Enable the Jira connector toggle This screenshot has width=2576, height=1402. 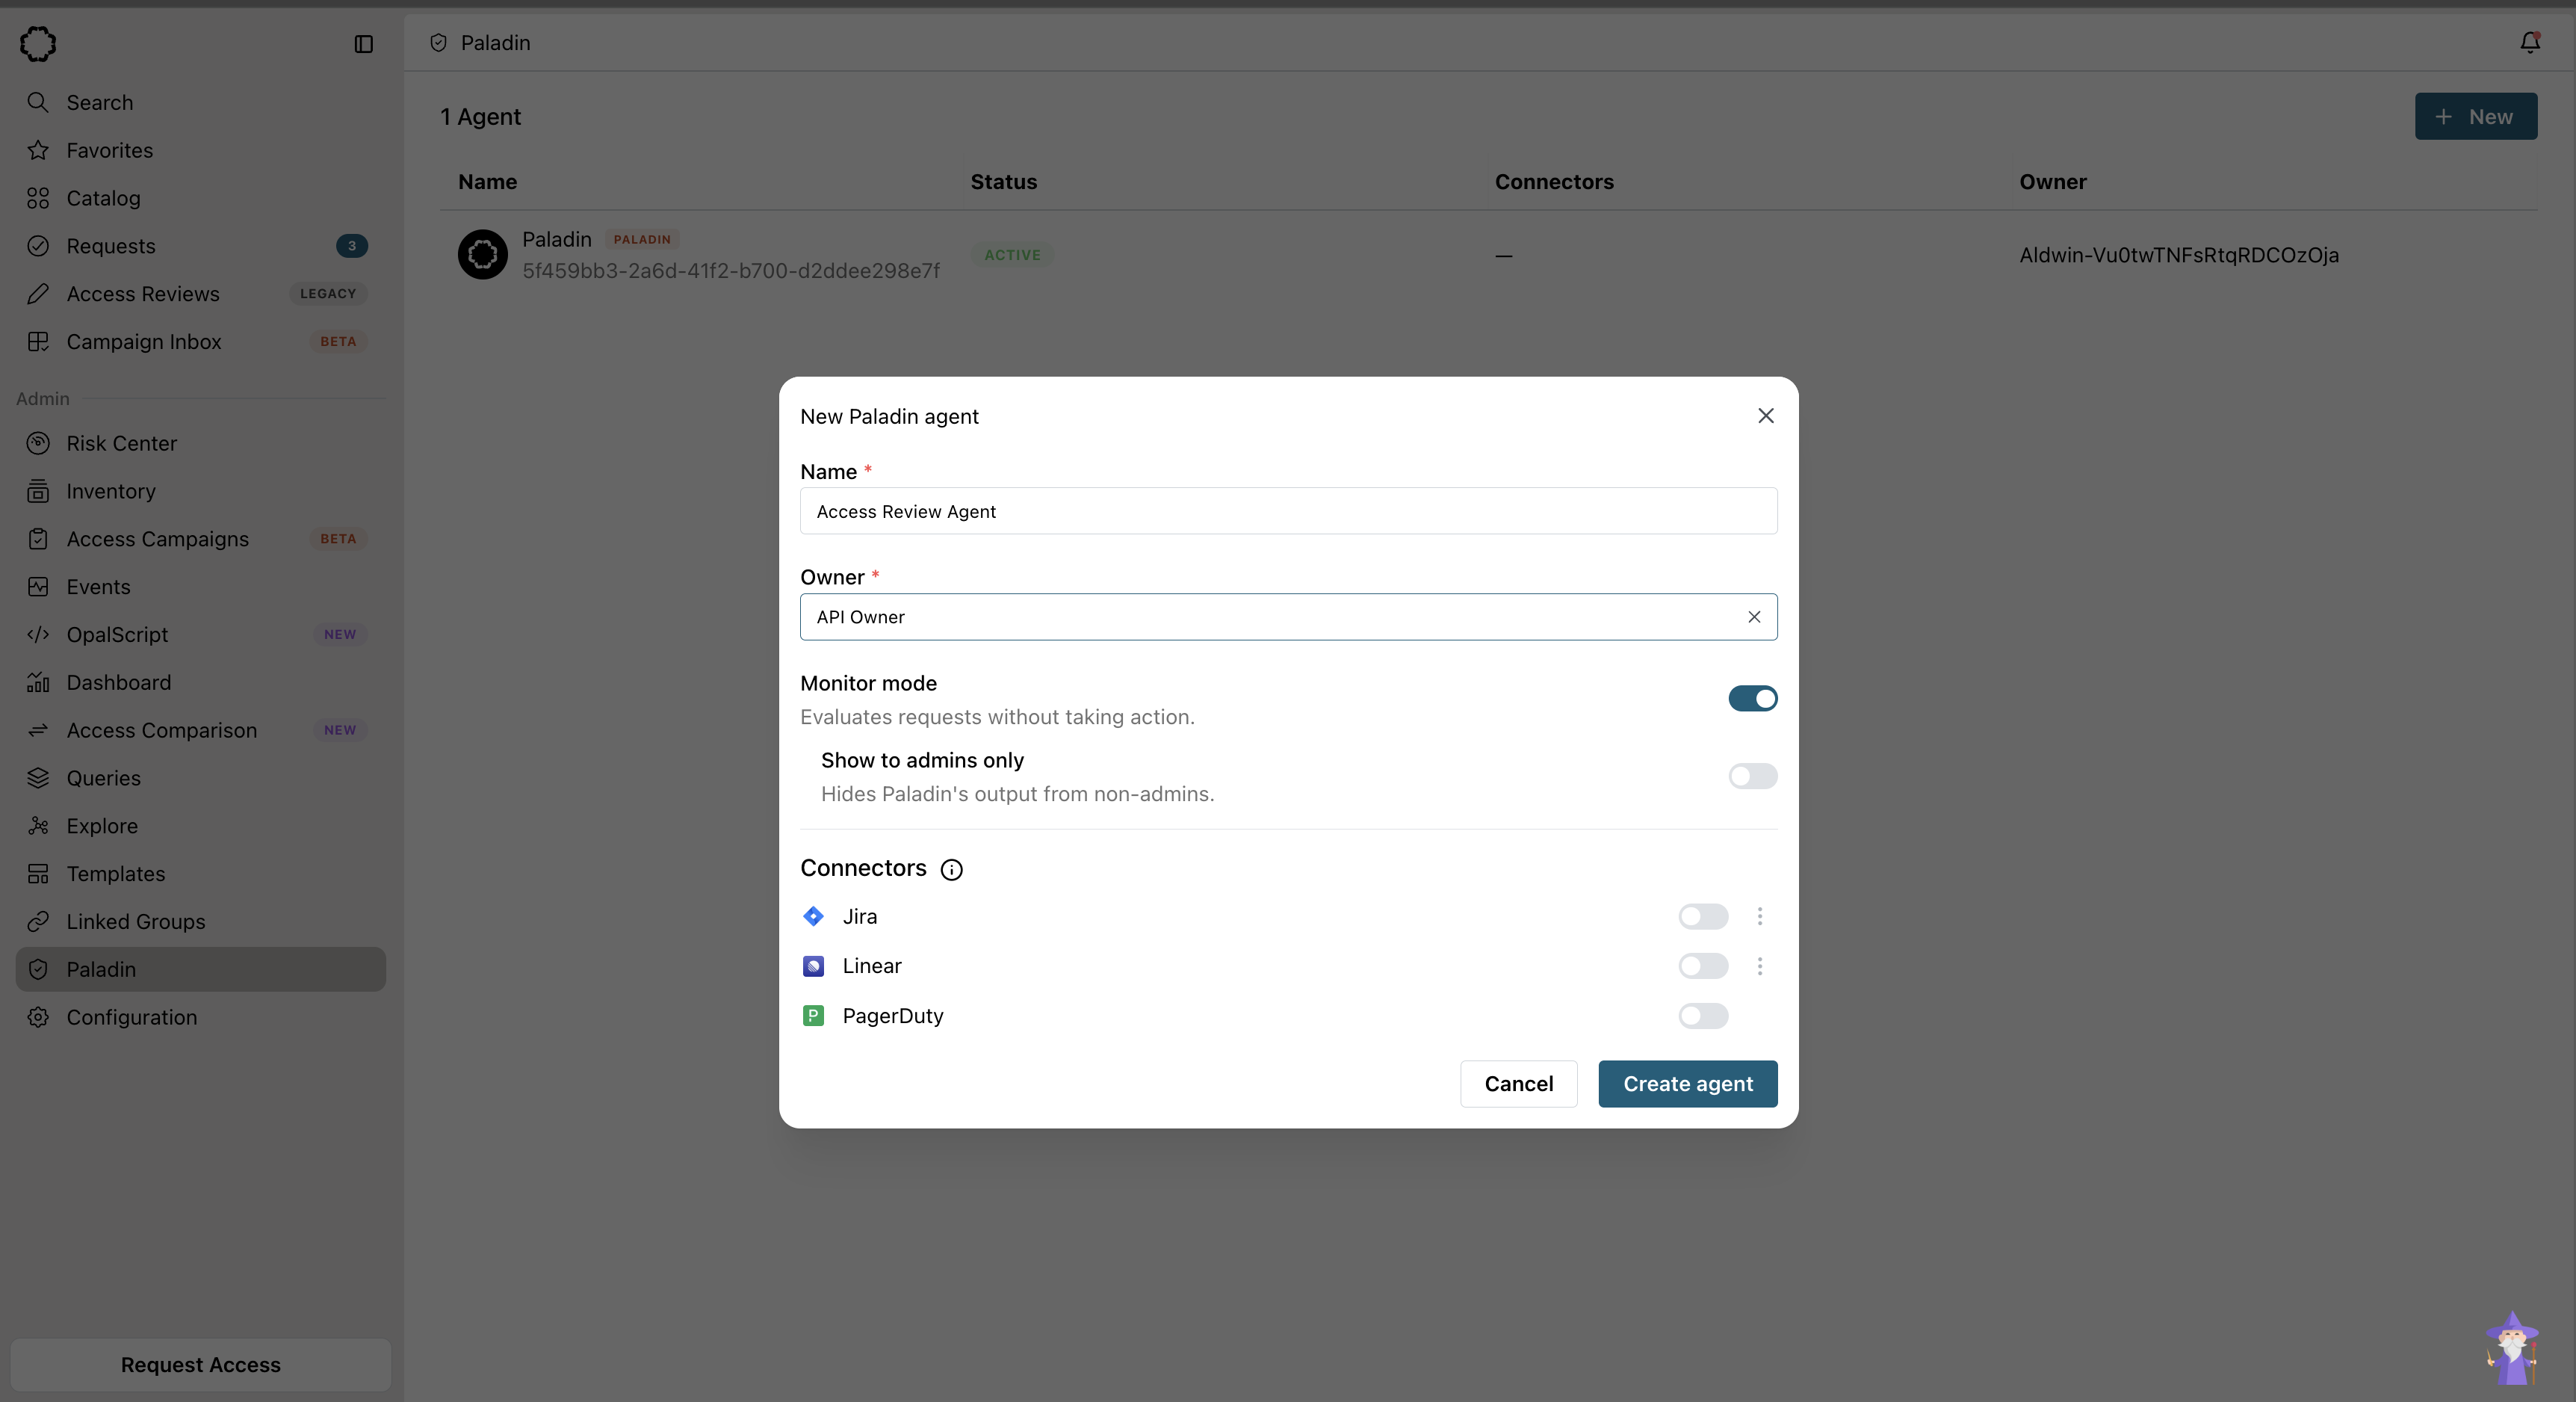point(1703,916)
